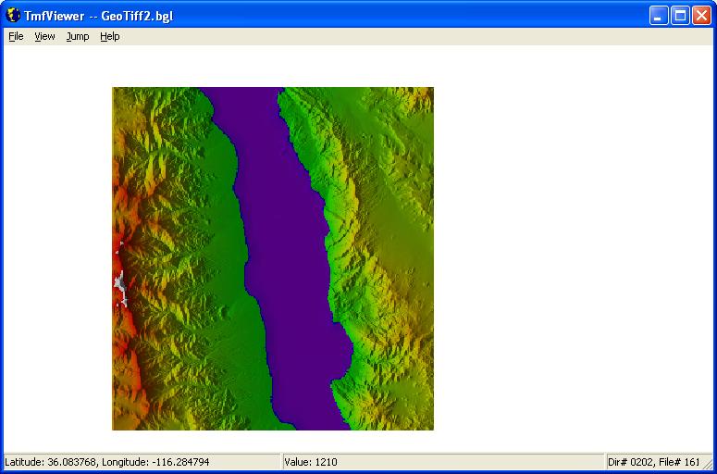Open the View menu
Image resolution: width=717 pixels, height=474 pixels.
coord(44,37)
